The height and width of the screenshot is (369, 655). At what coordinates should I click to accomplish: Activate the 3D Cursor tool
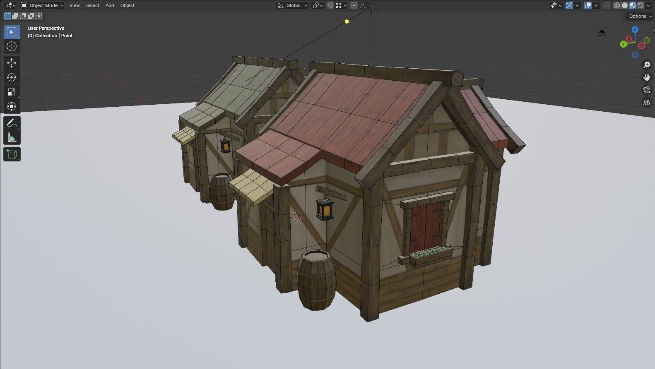pyautogui.click(x=12, y=46)
